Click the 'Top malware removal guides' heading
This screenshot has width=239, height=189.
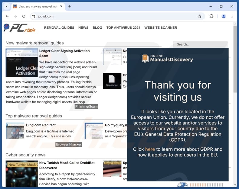[34, 116]
